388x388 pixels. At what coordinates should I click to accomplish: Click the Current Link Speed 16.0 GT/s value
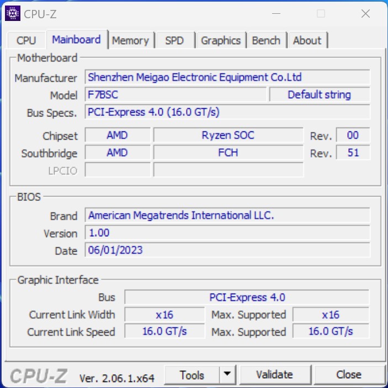(x=164, y=331)
